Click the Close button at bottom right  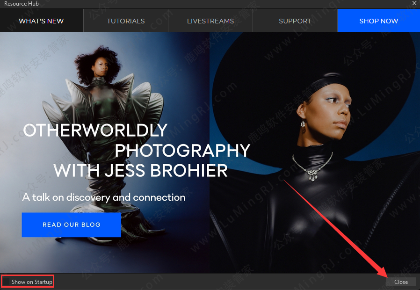[x=401, y=282]
